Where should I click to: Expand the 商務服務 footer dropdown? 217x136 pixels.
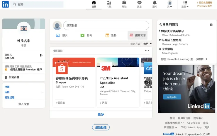click(x=170, y=127)
